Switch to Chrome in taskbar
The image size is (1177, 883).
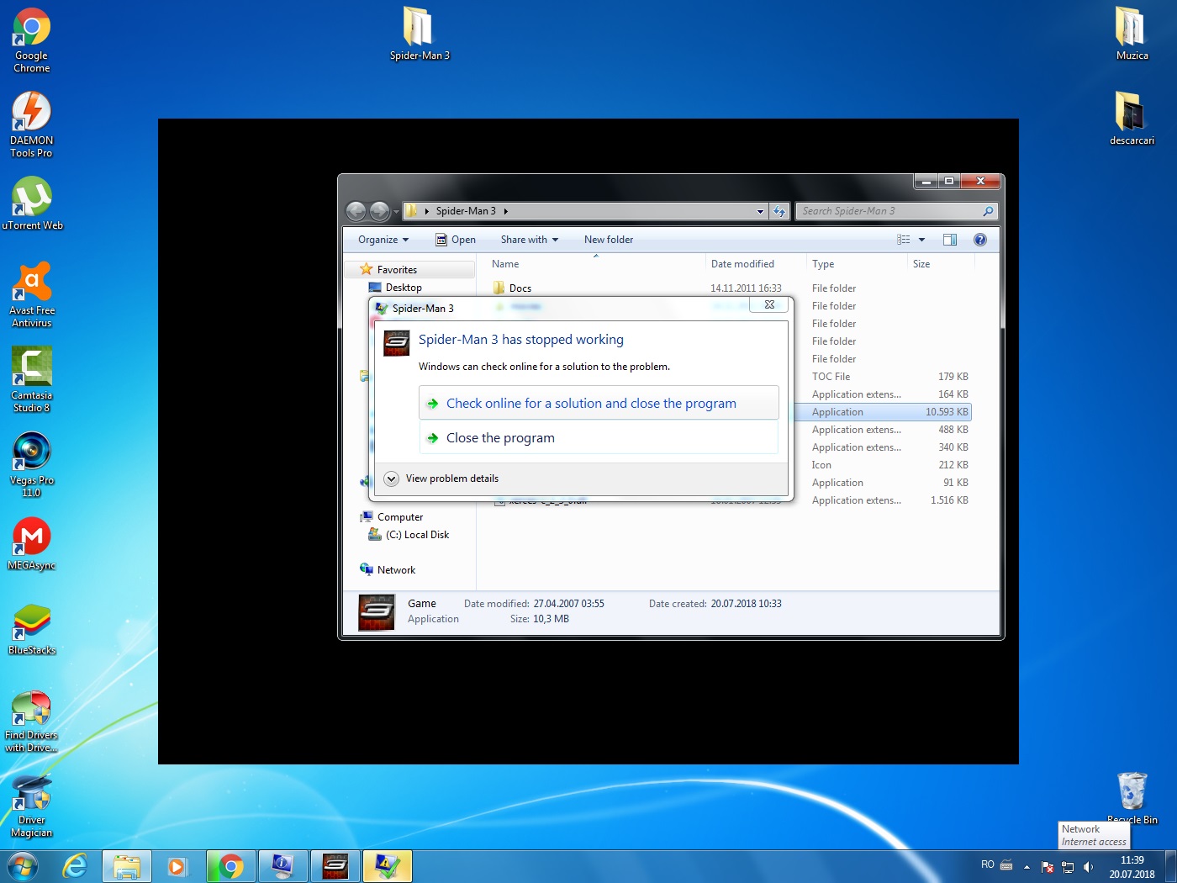click(231, 866)
